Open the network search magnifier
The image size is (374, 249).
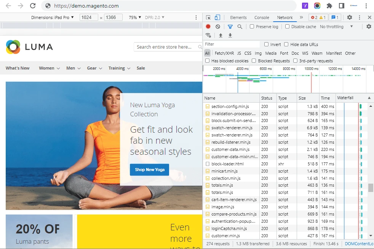click(240, 27)
